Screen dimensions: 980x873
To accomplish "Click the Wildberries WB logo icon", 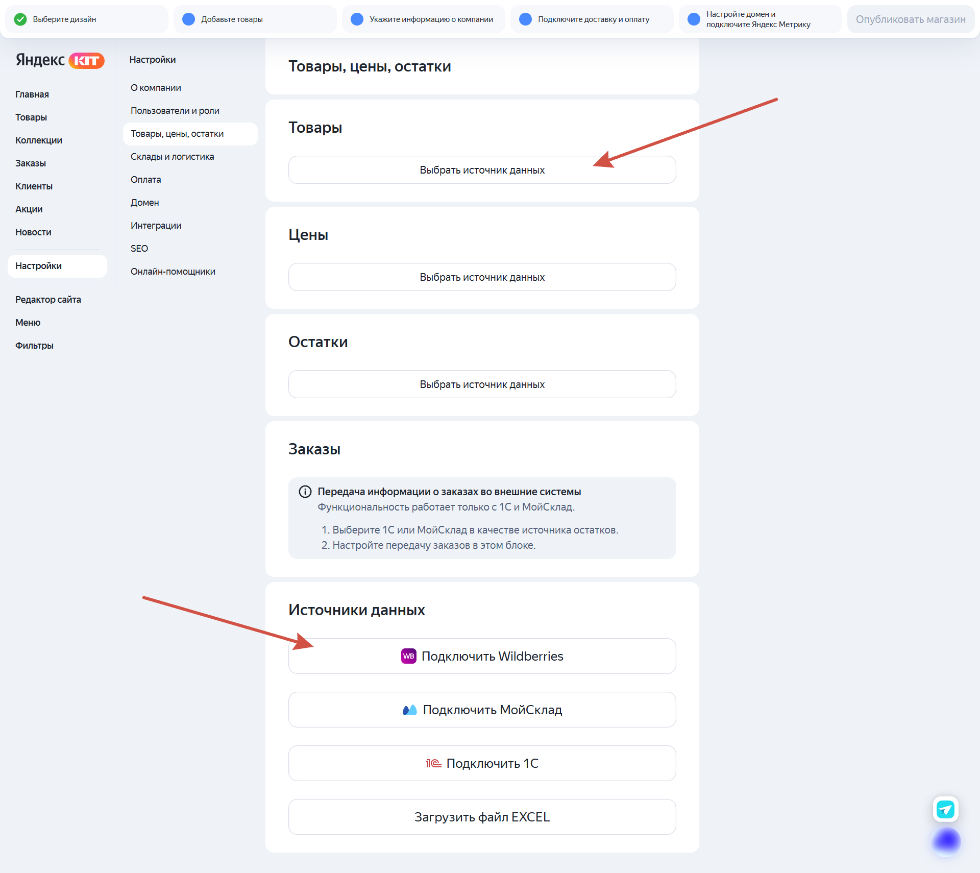I will pyautogui.click(x=408, y=656).
